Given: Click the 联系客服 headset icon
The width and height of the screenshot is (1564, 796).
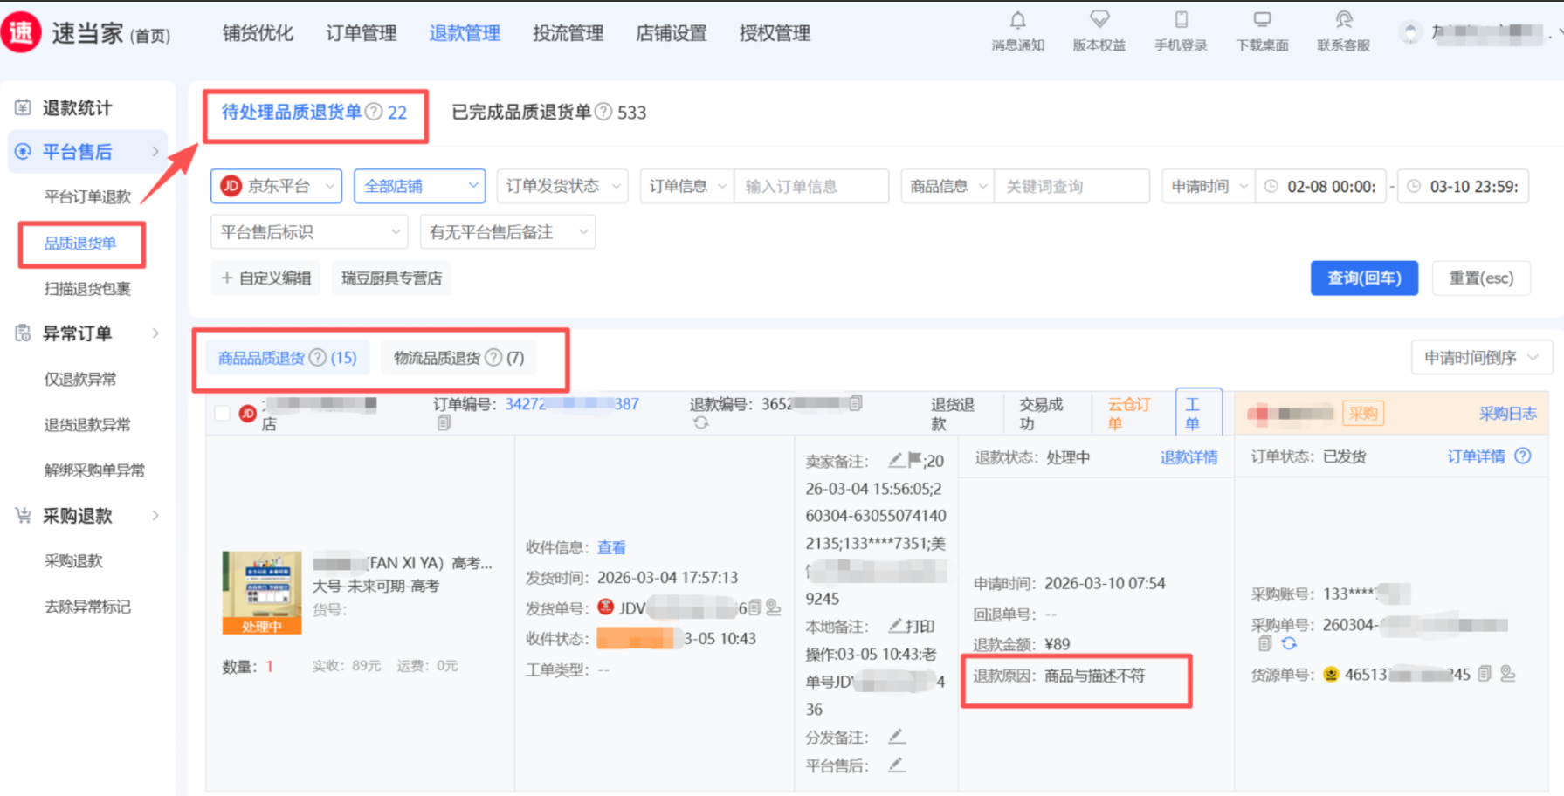Looking at the screenshot, I should coord(1343,21).
